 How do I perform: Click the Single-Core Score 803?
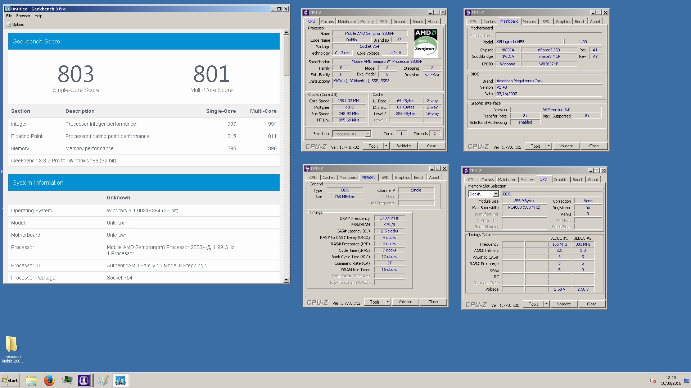coord(76,74)
